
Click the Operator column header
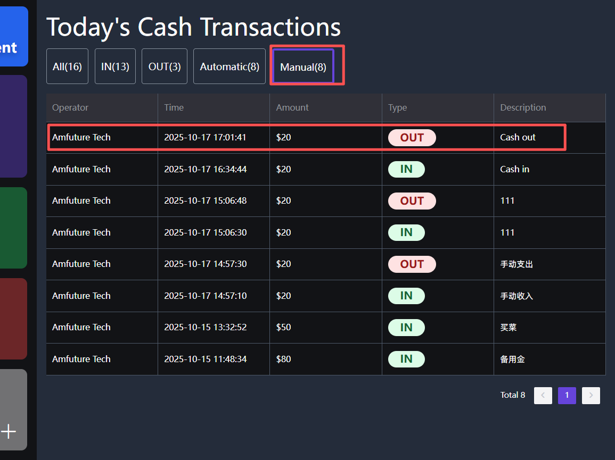pos(70,107)
